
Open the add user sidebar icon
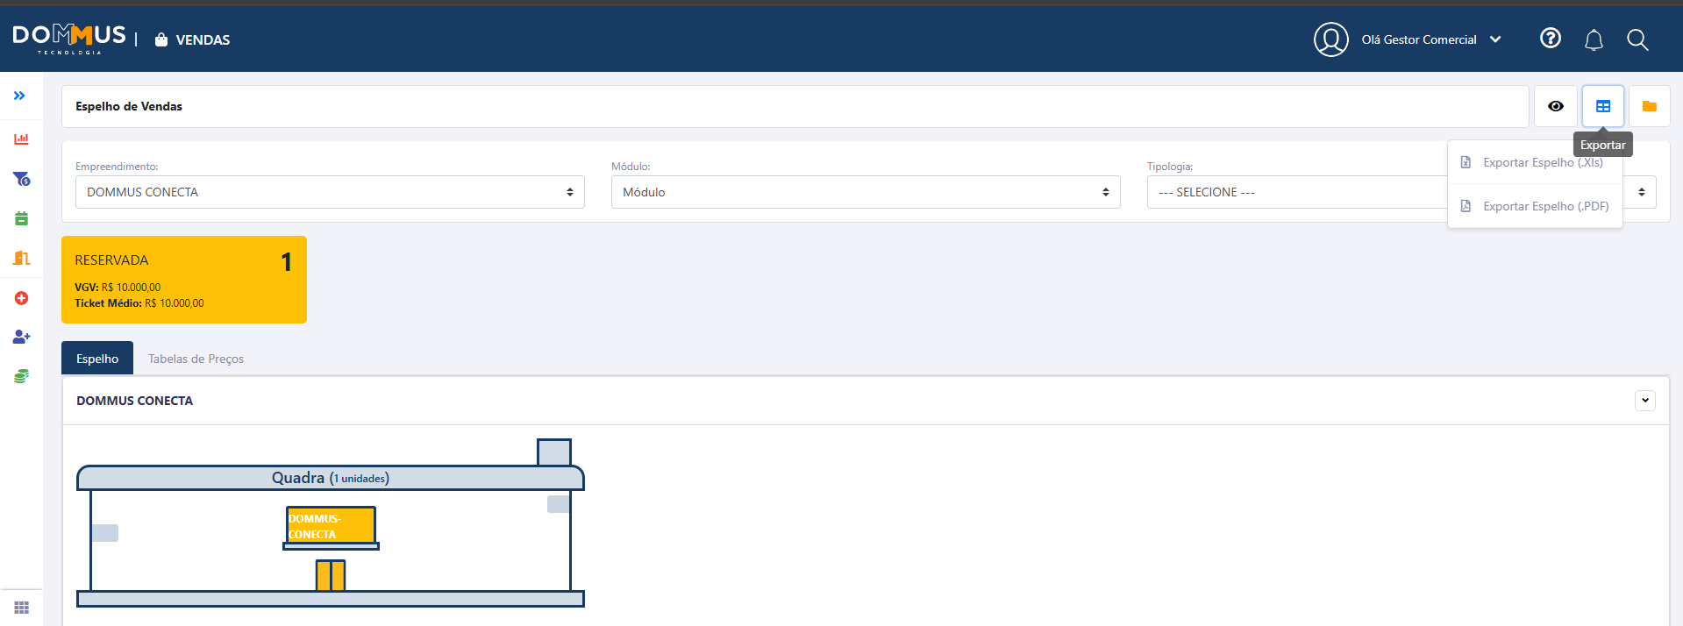[21, 337]
